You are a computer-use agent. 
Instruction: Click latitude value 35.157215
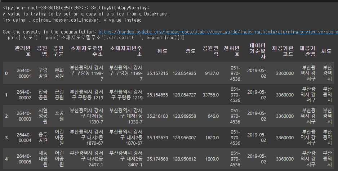(157, 73)
